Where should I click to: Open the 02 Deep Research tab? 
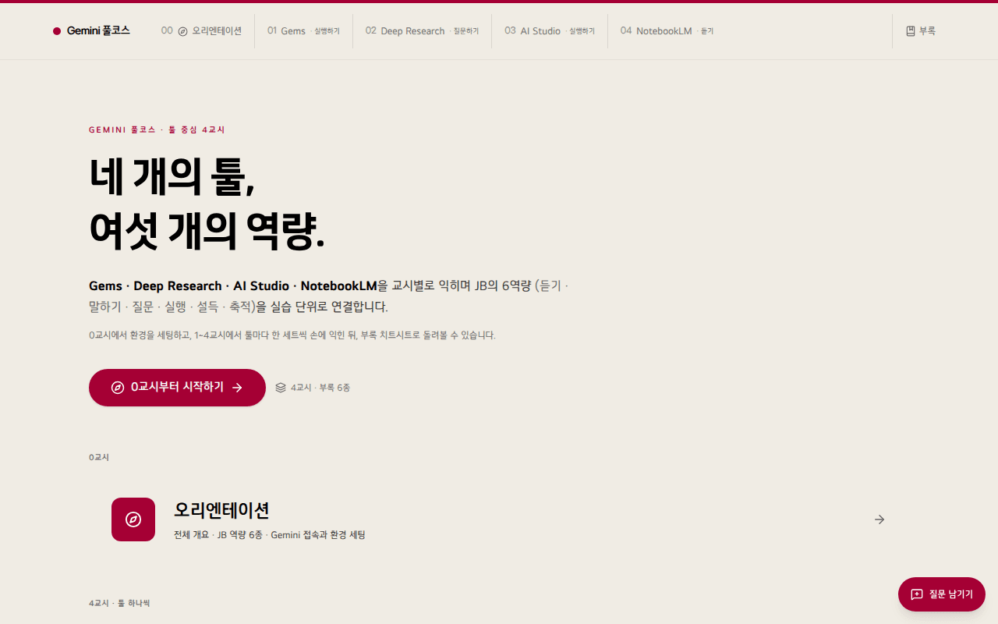[422, 31]
